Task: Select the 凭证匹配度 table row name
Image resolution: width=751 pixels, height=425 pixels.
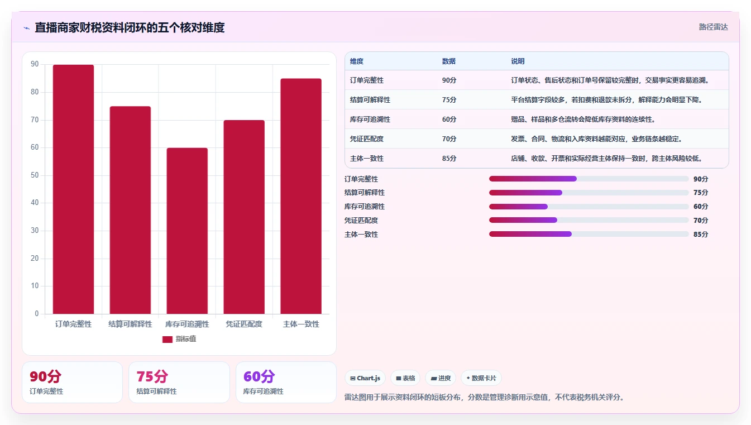Action: pyautogui.click(x=367, y=139)
